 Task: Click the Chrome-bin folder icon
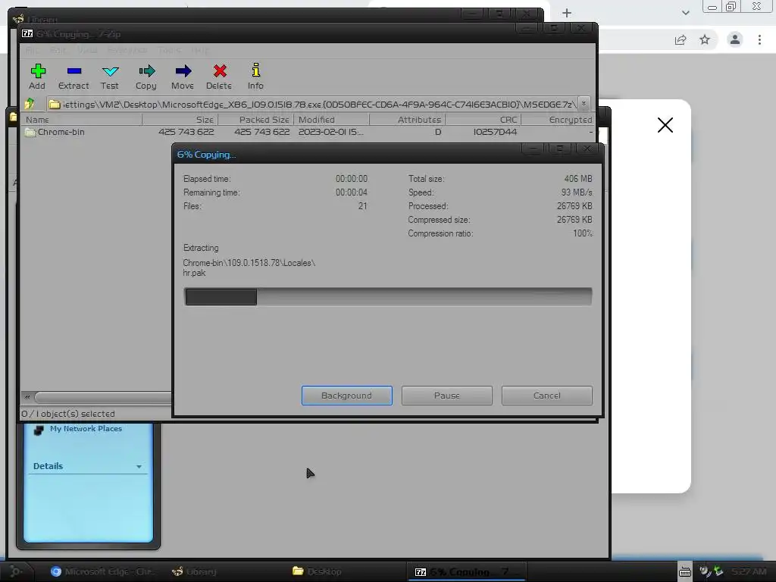(30, 132)
